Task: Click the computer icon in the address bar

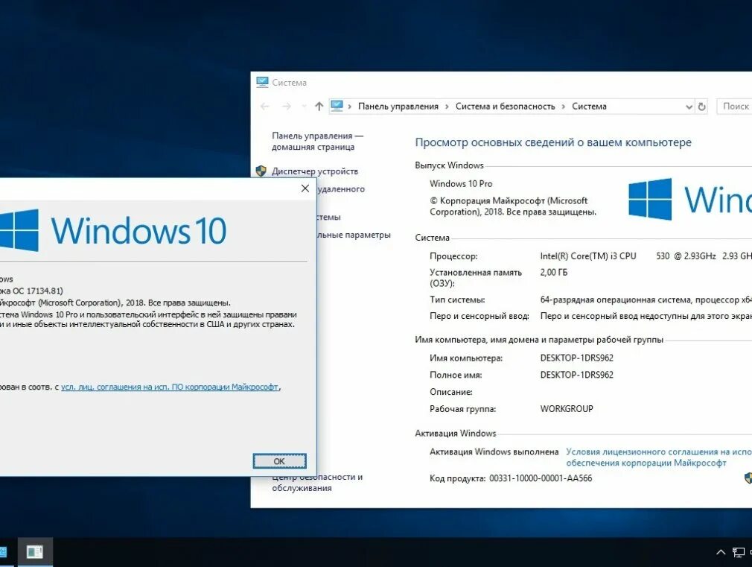Action: pos(337,106)
